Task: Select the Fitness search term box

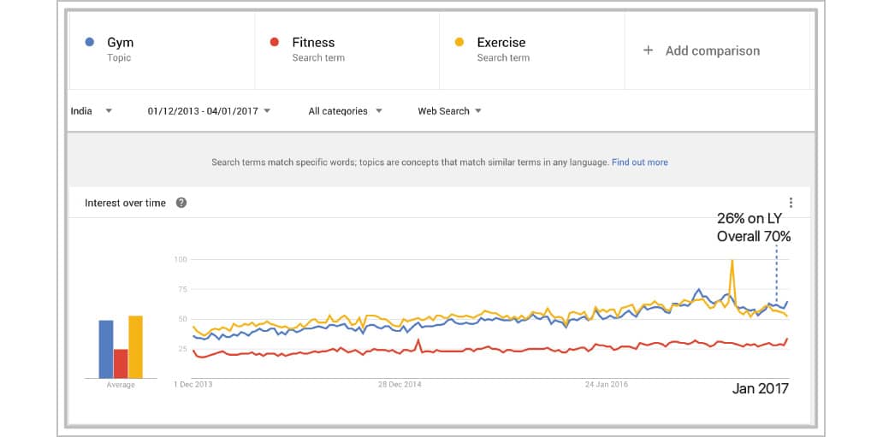Action: (347, 50)
